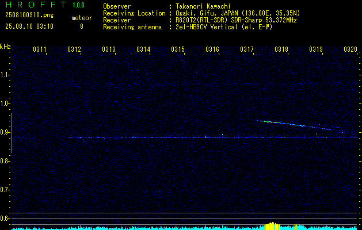Click the receiving location Ogaki, Gifu, JAPAN
362x230 pixels.
coord(238,13)
